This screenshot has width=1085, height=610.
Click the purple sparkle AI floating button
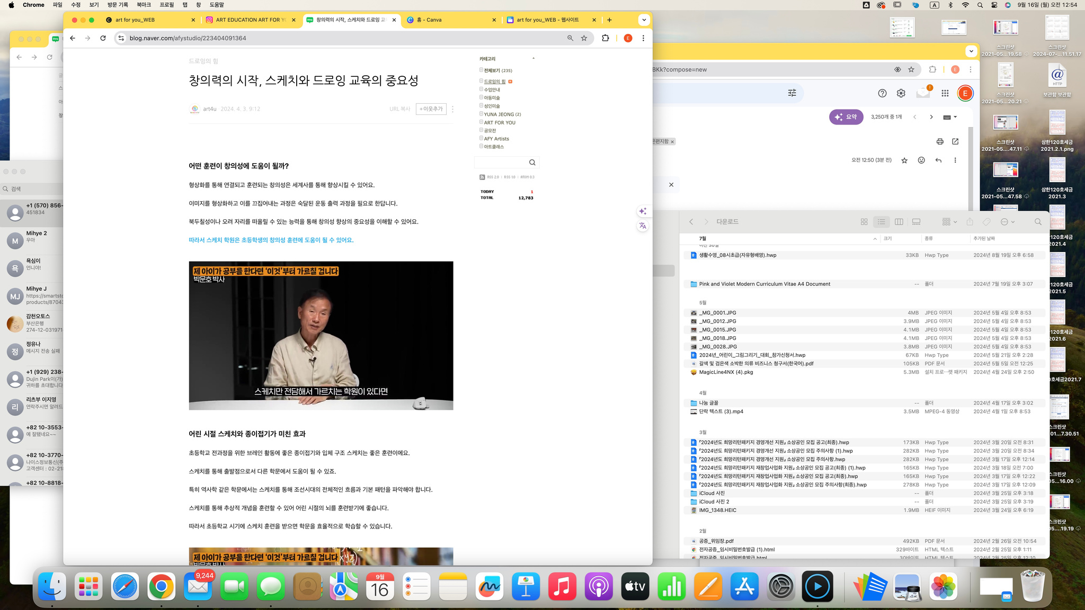click(643, 211)
